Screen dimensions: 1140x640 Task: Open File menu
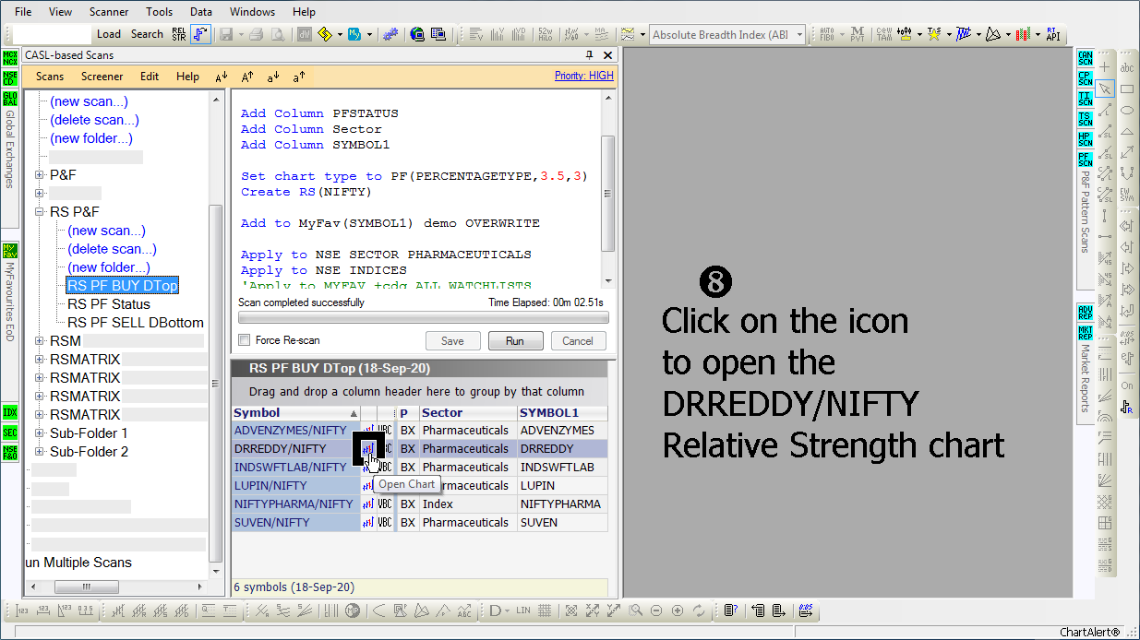(x=23, y=12)
